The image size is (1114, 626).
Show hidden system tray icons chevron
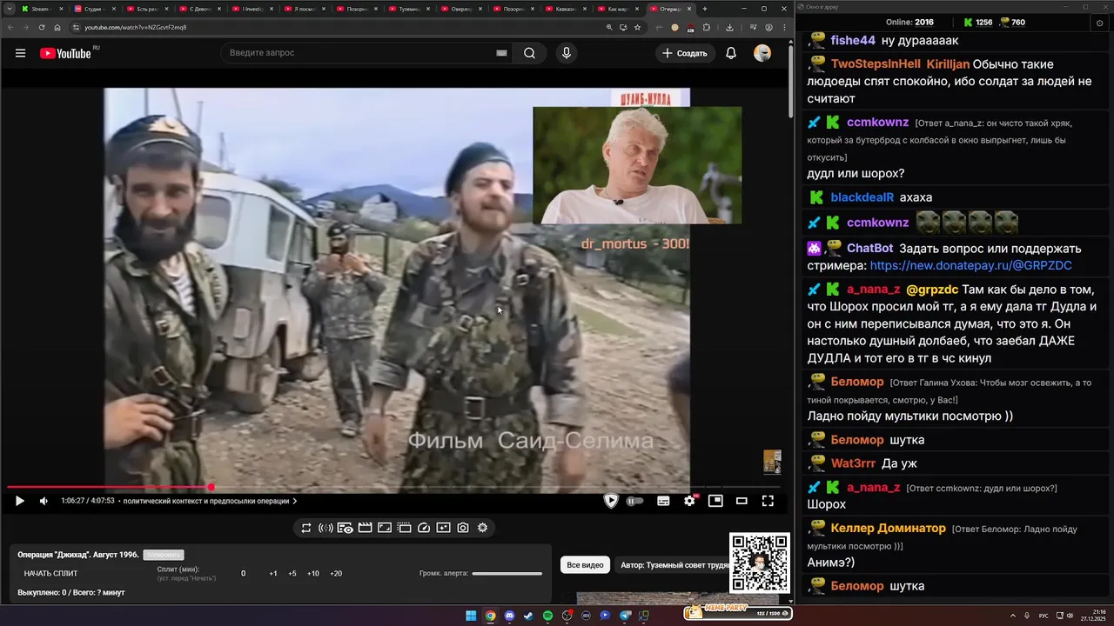[1012, 616]
